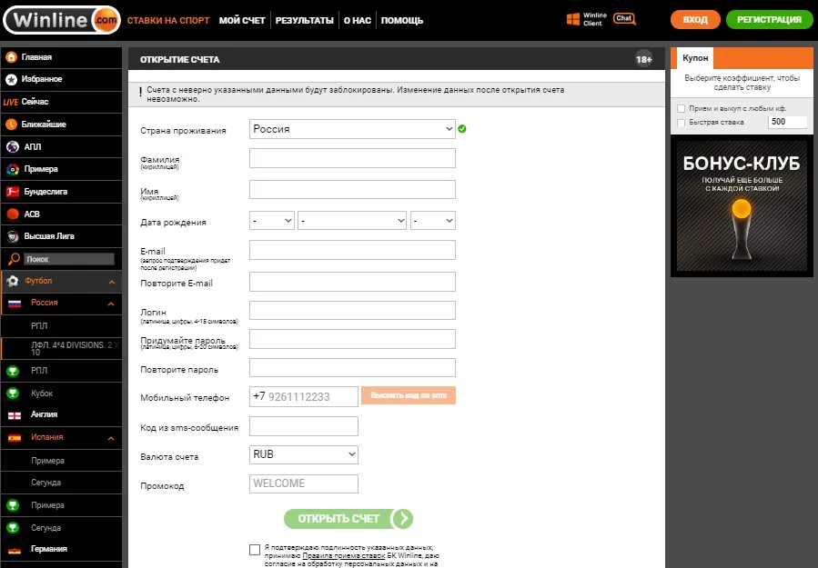
Task: Select the Купон tab
Action: tap(695, 58)
